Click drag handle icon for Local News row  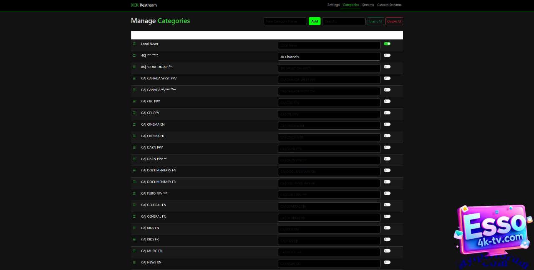pos(134,44)
